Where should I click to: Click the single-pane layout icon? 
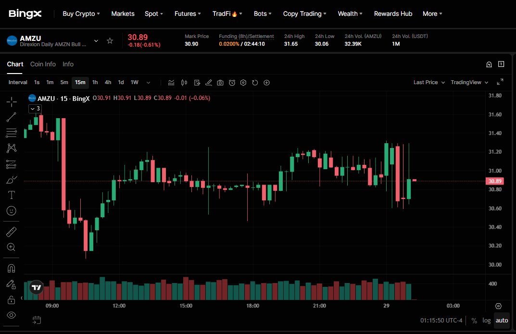coord(501,64)
